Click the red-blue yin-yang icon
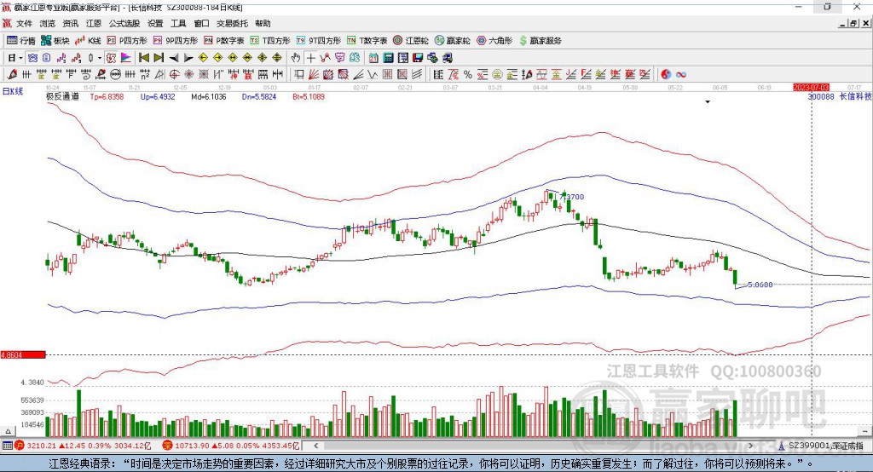The image size is (873, 472). (666, 75)
